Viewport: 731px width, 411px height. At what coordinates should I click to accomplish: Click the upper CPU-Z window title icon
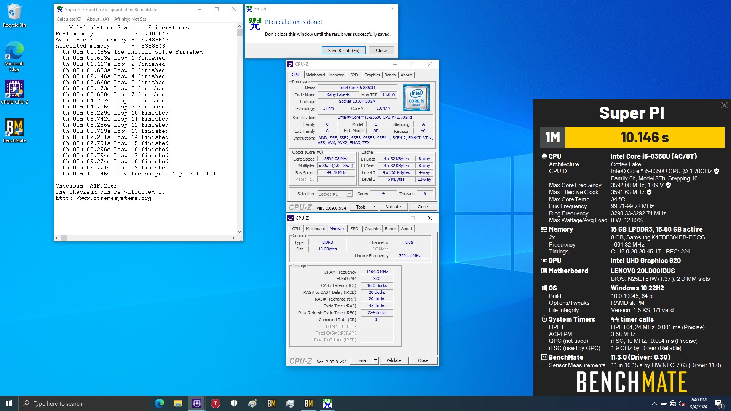tap(290, 64)
